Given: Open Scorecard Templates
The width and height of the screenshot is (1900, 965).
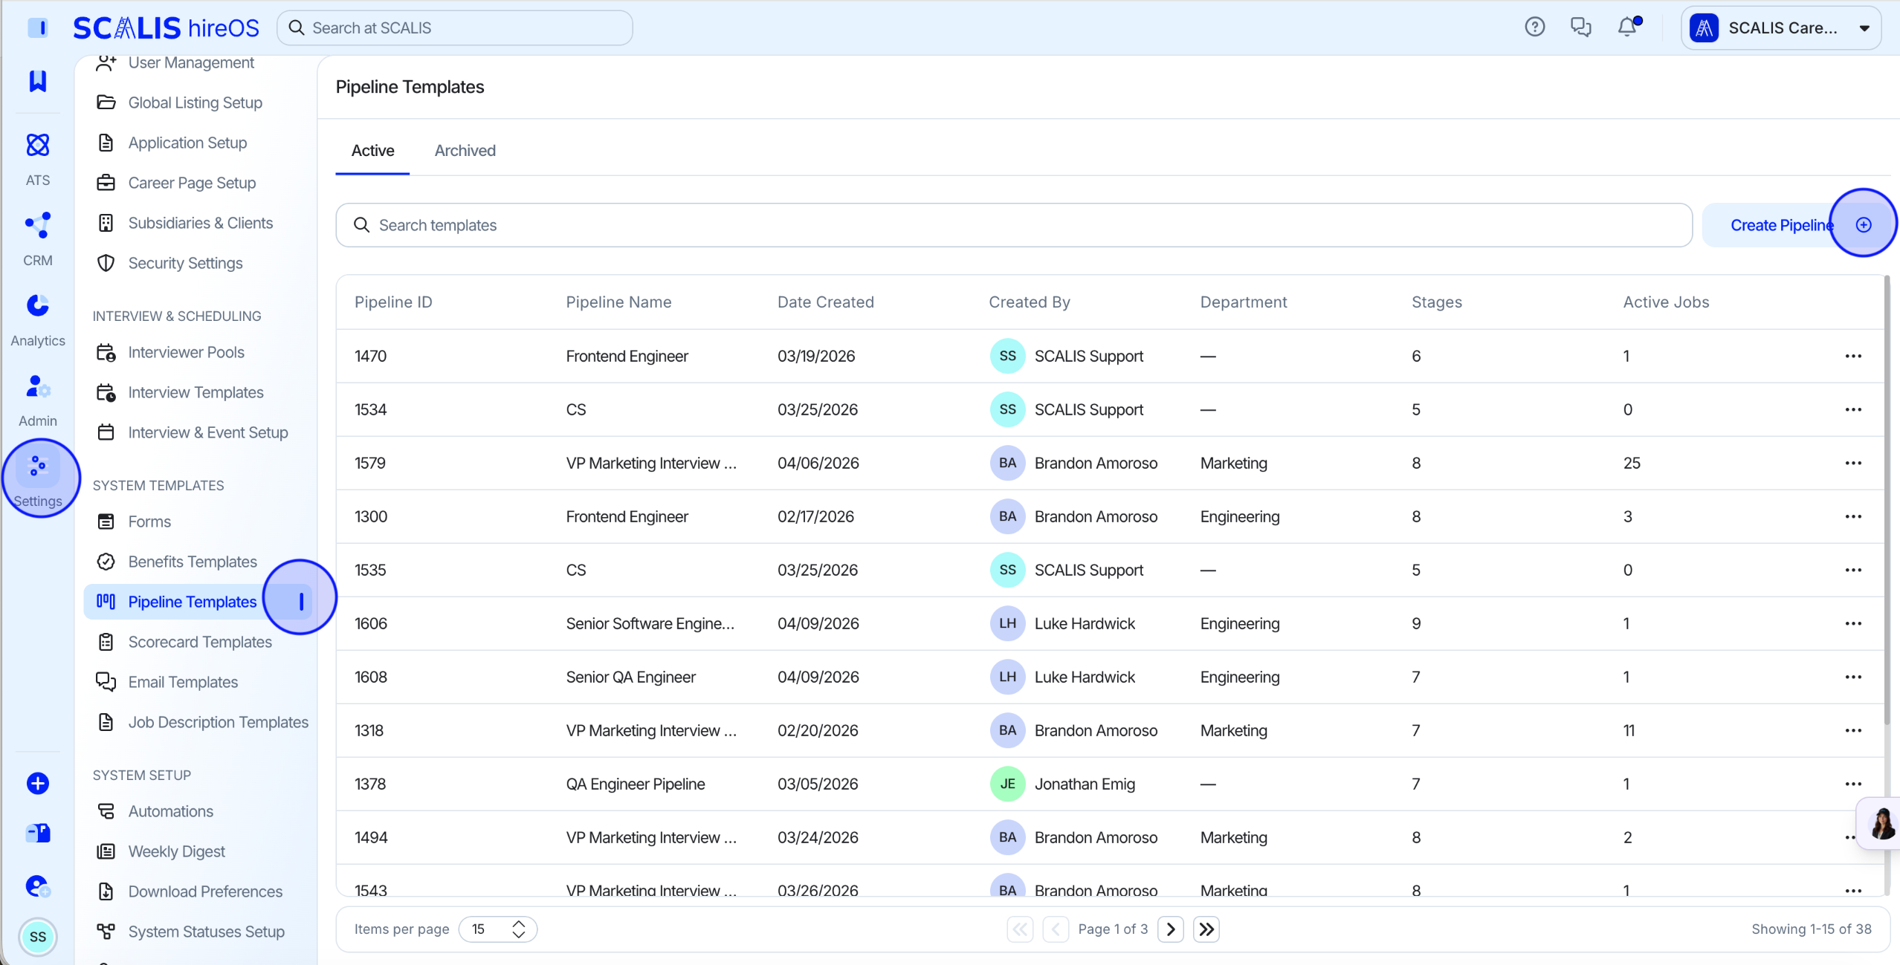Looking at the screenshot, I should click(200, 642).
